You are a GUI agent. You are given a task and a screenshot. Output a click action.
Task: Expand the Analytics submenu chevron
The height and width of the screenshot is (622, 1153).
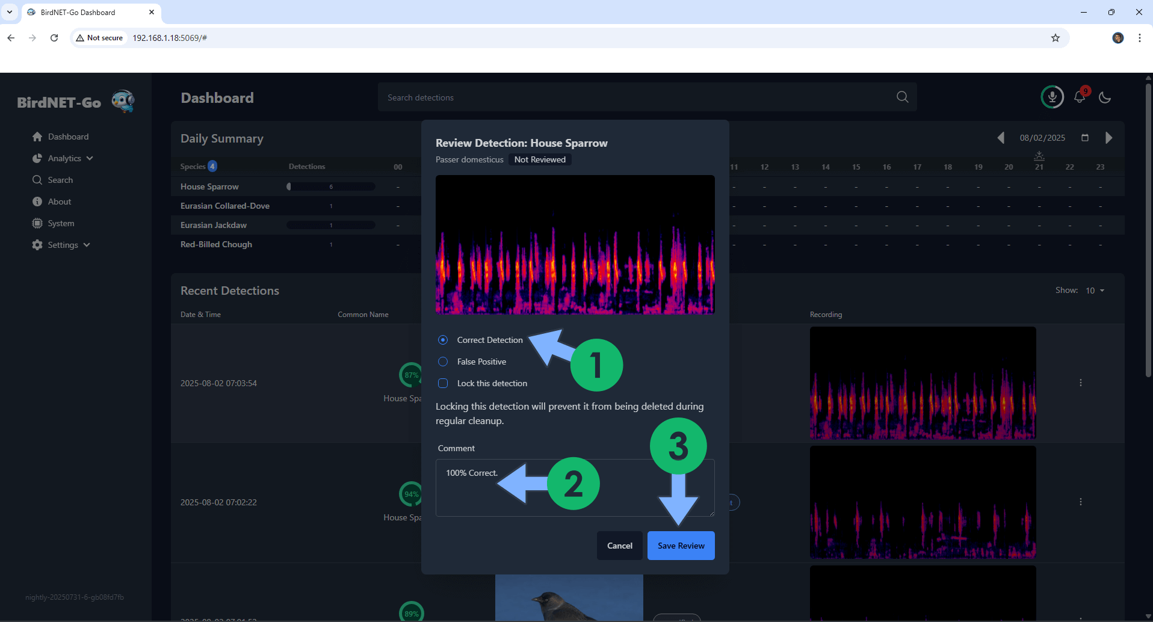point(90,158)
